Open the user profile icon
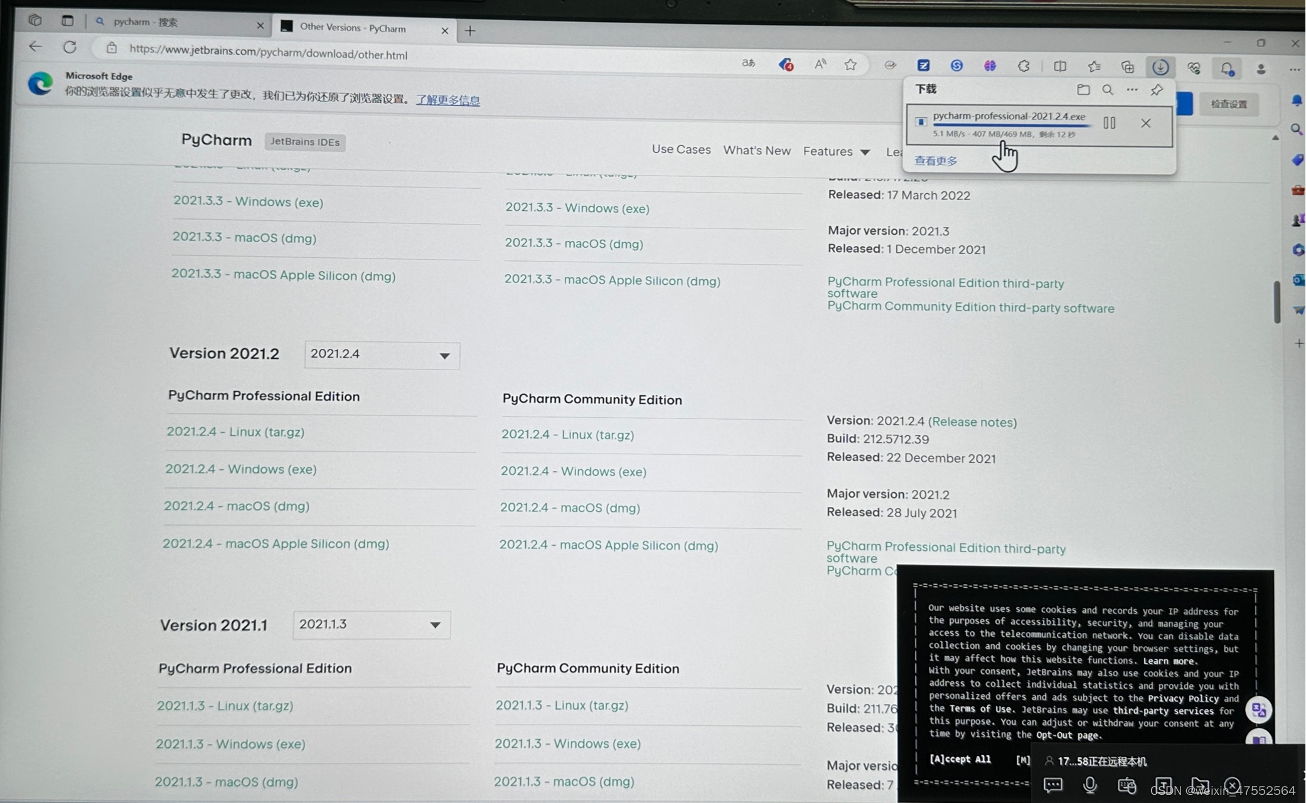 coord(1261,69)
